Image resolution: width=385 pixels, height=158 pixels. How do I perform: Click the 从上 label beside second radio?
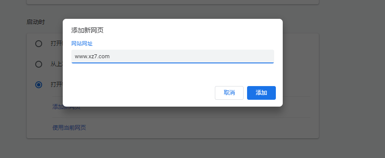56,64
